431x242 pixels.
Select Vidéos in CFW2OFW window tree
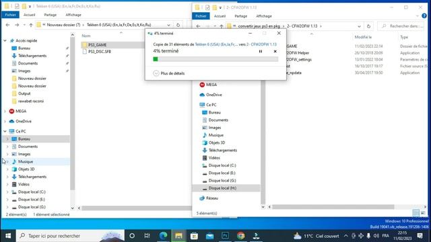coord(214,158)
